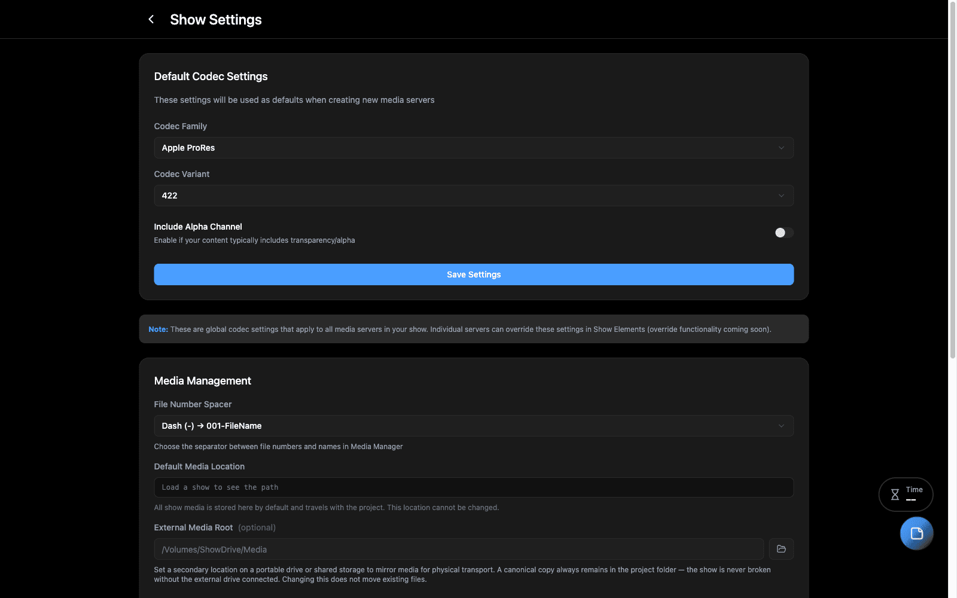The image size is (957, 598).
Task: Click the '(optional)' text beside External Media Root
Action: click(x=257, y=527)
